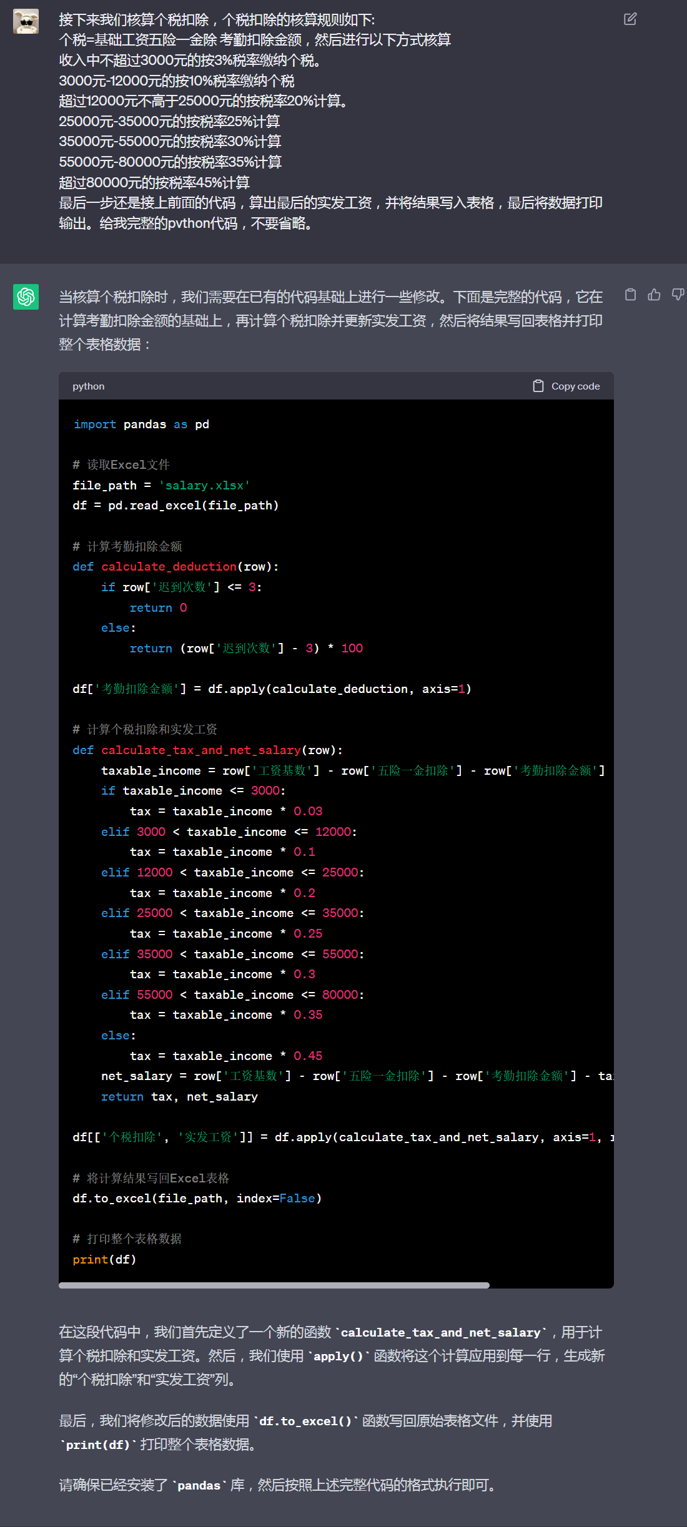Click the def calculate_deduction(row) line
The image size is (687, 1527).
coord(175,567)
